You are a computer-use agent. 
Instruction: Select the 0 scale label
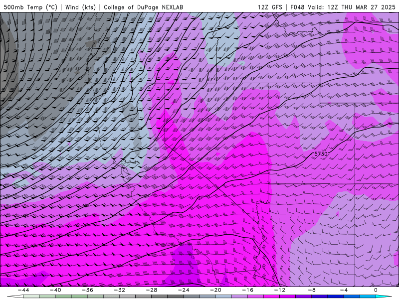(376, 290)
